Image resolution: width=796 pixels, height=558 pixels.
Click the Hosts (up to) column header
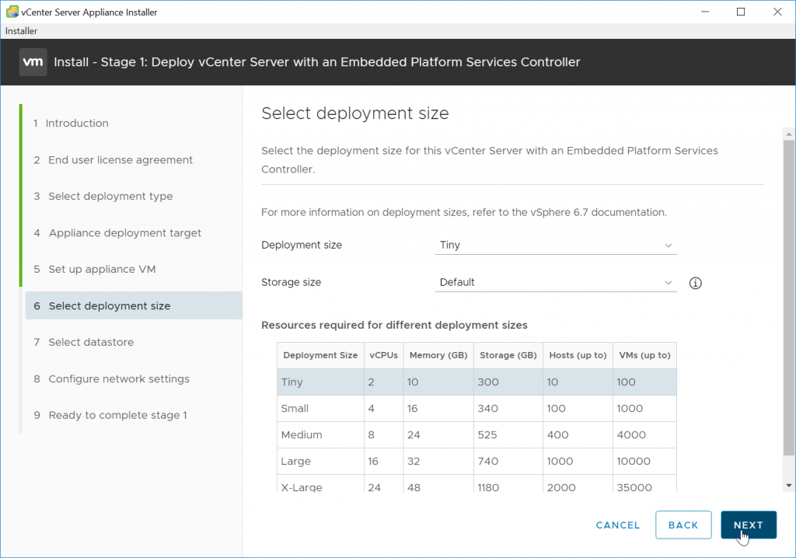tap(578, 355)
